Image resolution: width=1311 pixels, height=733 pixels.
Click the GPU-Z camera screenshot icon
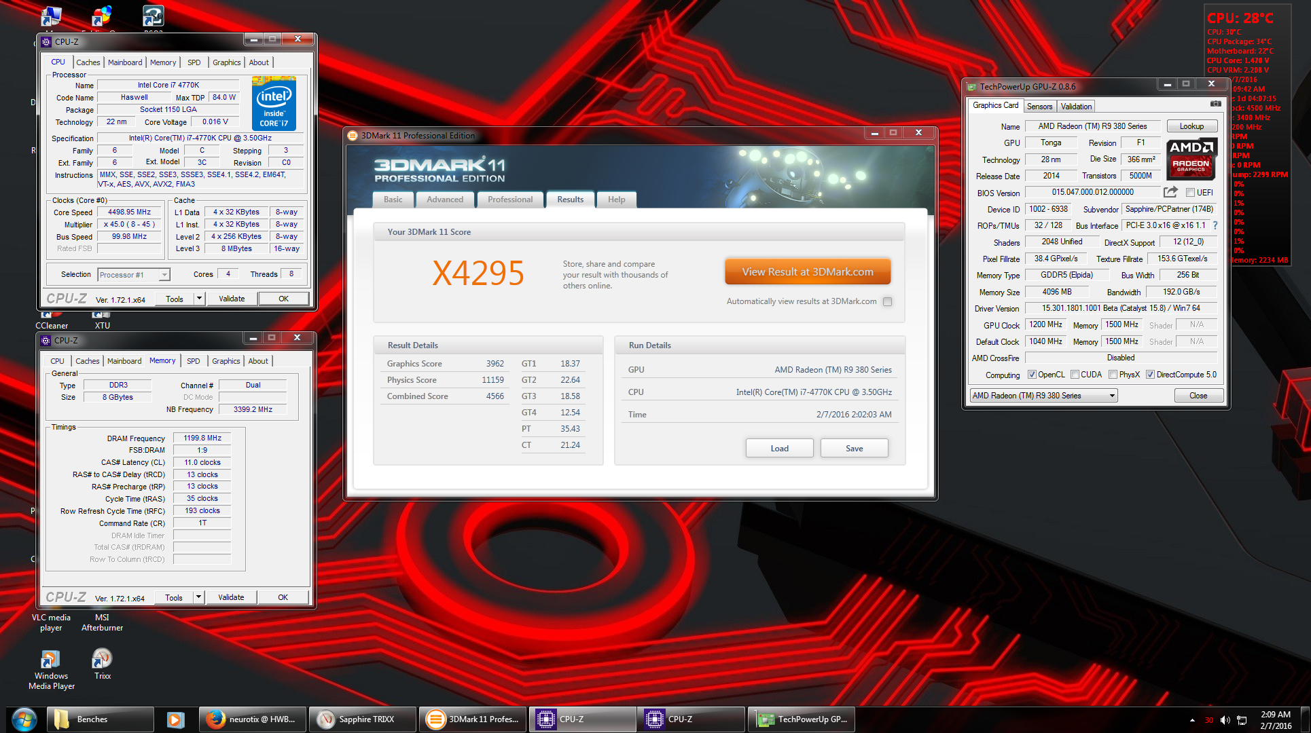[1215, 104]
